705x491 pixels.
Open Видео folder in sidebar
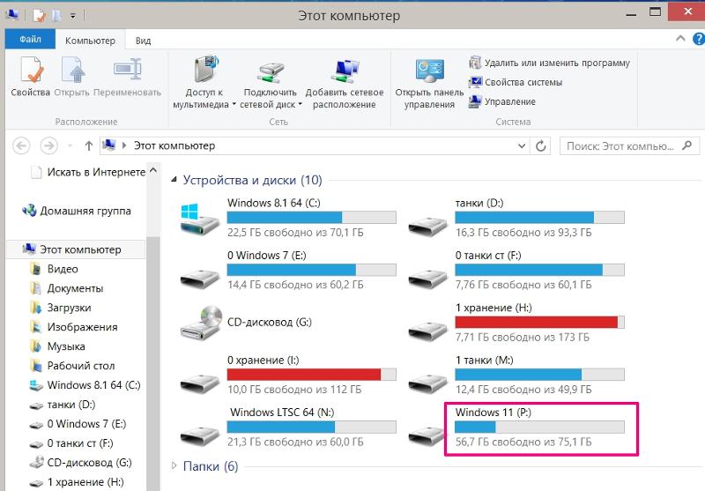(x=54, y=269)
